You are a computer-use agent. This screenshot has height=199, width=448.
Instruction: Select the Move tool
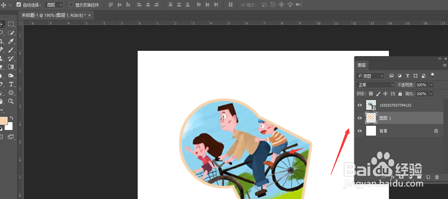3,24
